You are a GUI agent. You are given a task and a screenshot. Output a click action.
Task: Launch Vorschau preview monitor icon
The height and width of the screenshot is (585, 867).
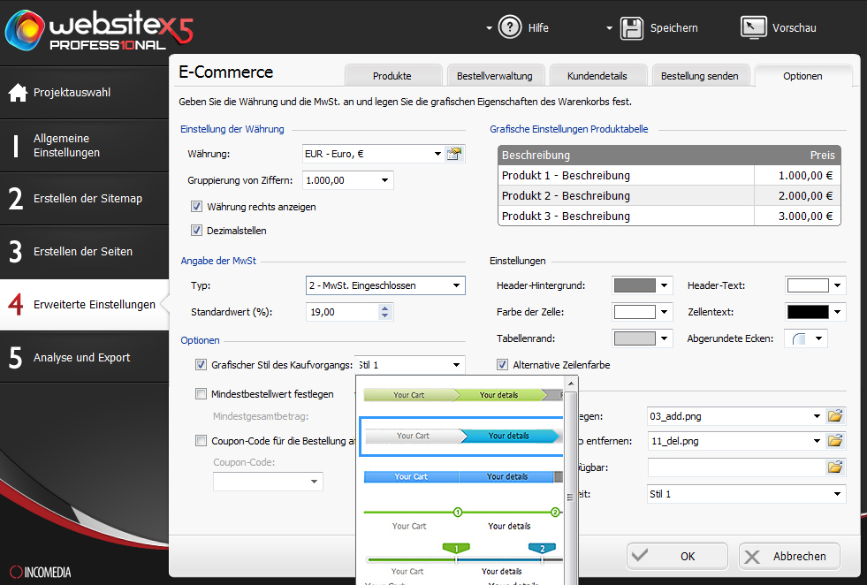click(x=753, y=27)
